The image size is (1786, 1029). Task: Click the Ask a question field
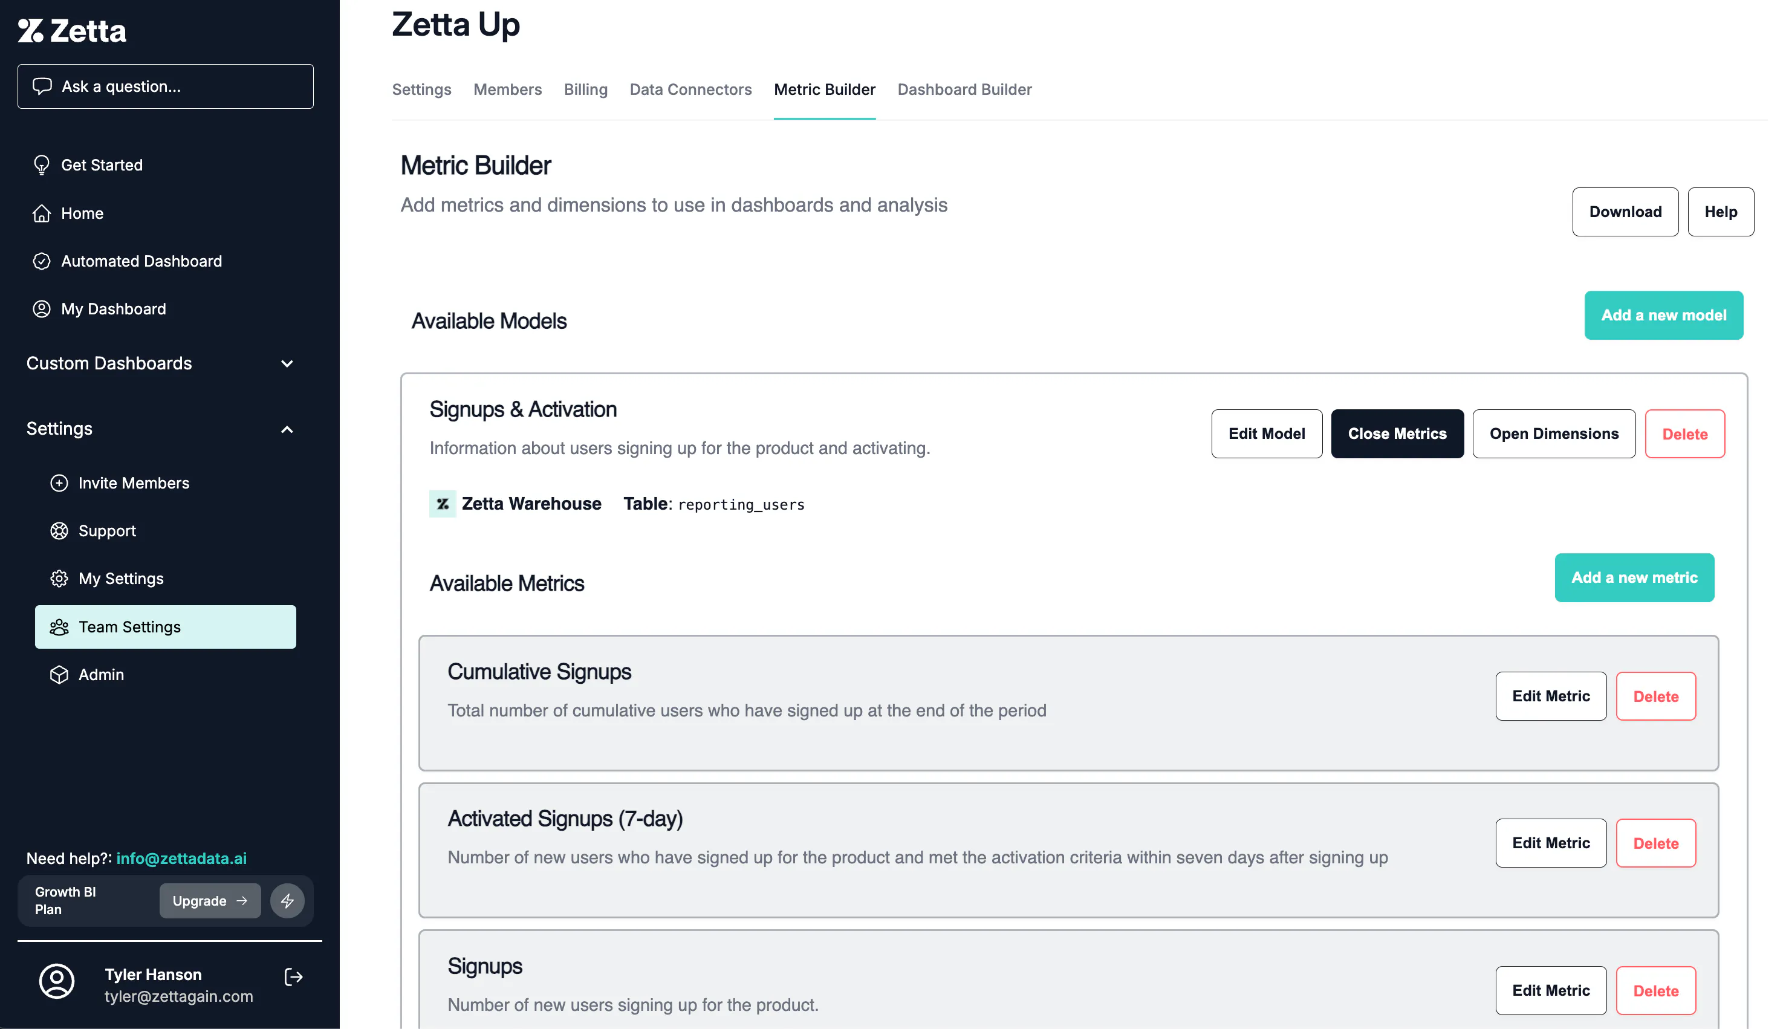point(166,86)
